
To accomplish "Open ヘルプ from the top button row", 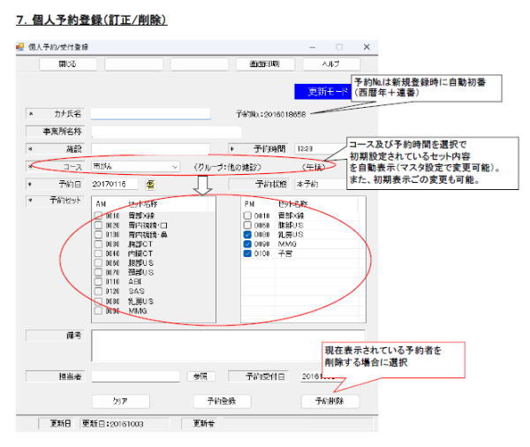I will point(331,64).
